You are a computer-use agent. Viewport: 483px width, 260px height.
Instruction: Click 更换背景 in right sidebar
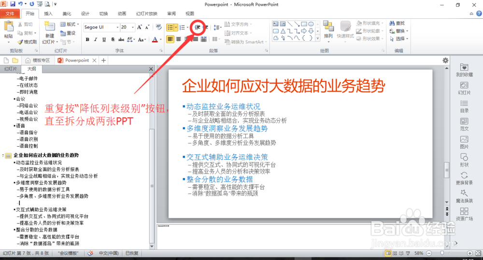pyautogui.click(x=464, y=178)
